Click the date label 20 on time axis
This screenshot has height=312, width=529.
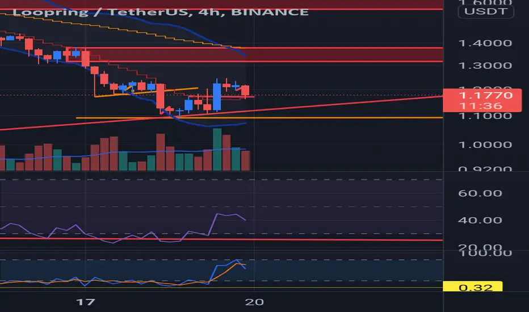pos(254,302)
